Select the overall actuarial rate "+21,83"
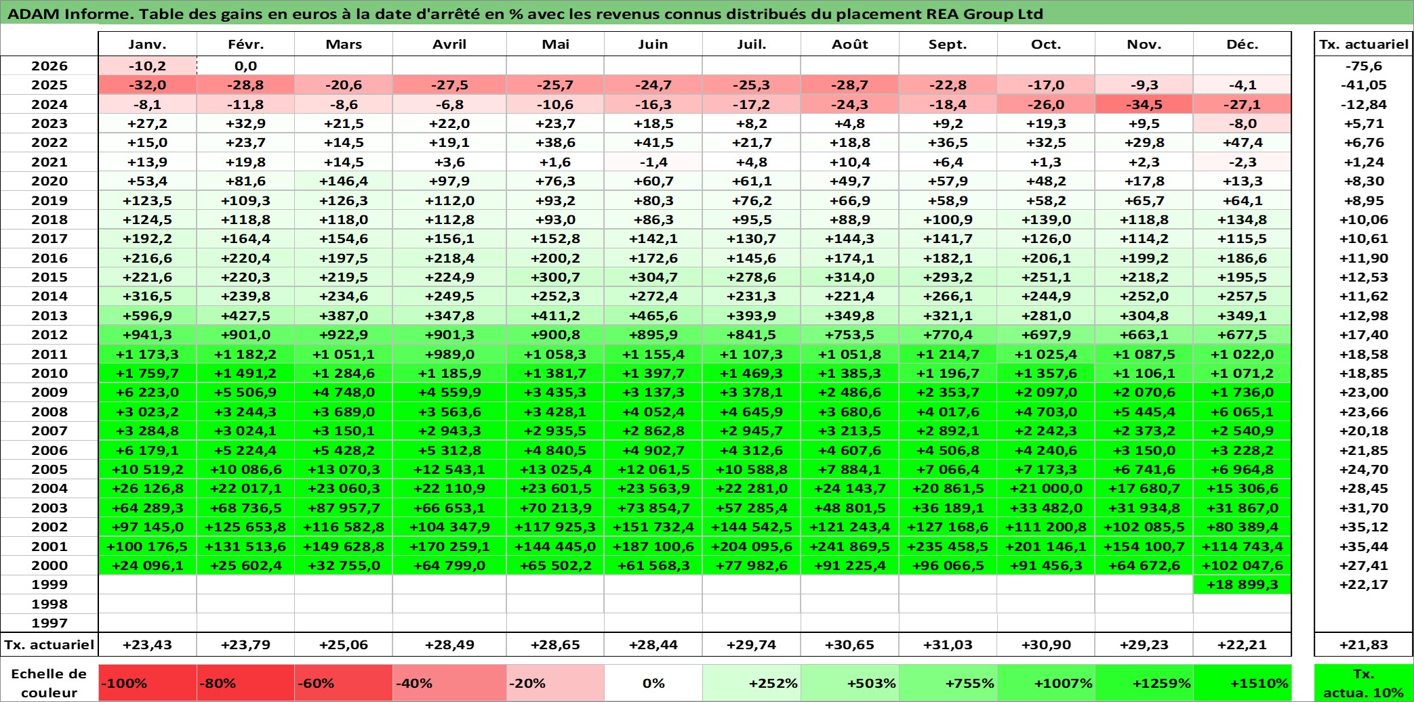 1364,645
